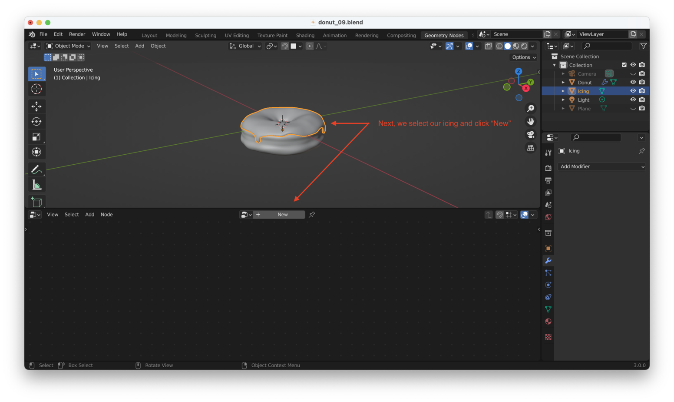Open World properties in the properties editor
Screen dimensions: 674x402
tap(548, 217)
